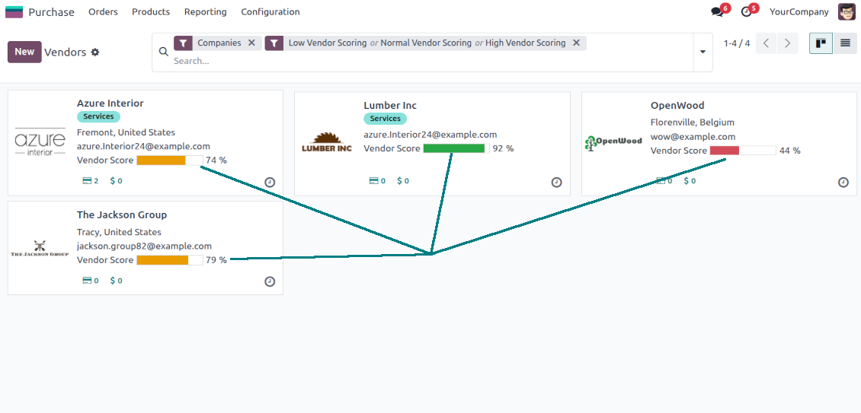Screen dimensions: 861x413
Task: Open the Orders menu
Action: 103,11
